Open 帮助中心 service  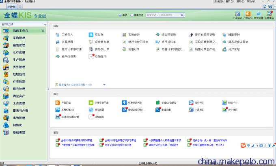pyautogui.click(x=230, y=102)
